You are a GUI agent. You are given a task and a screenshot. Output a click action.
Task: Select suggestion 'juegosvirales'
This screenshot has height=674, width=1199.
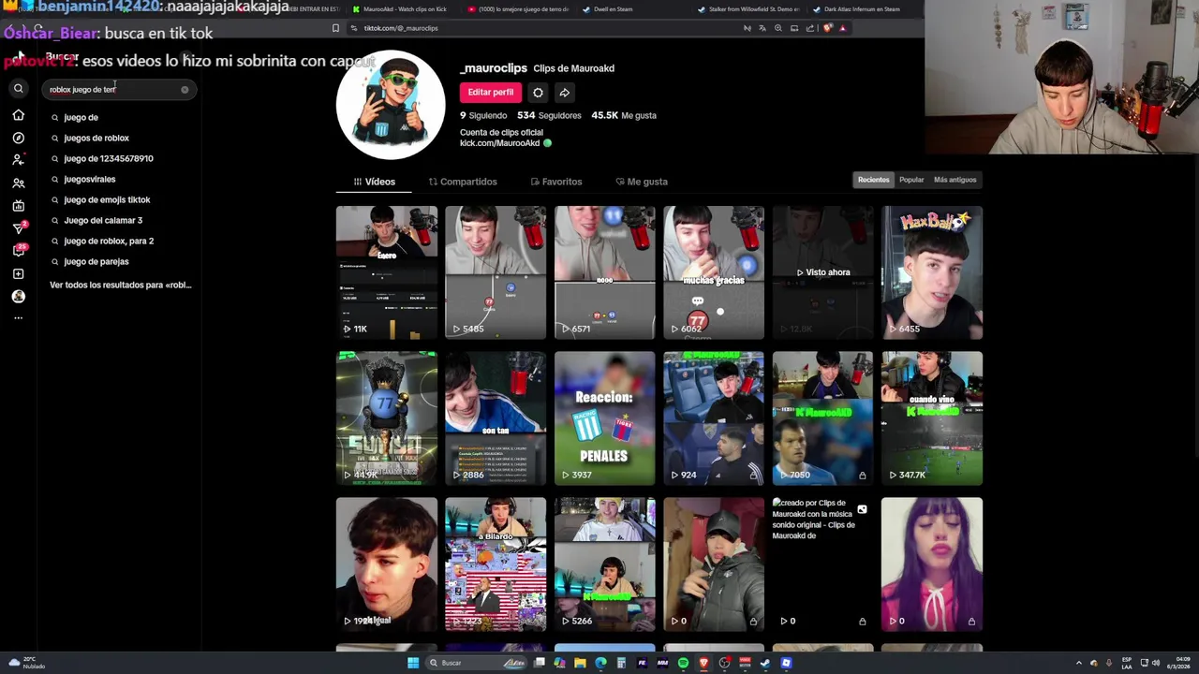click(90, 179)
